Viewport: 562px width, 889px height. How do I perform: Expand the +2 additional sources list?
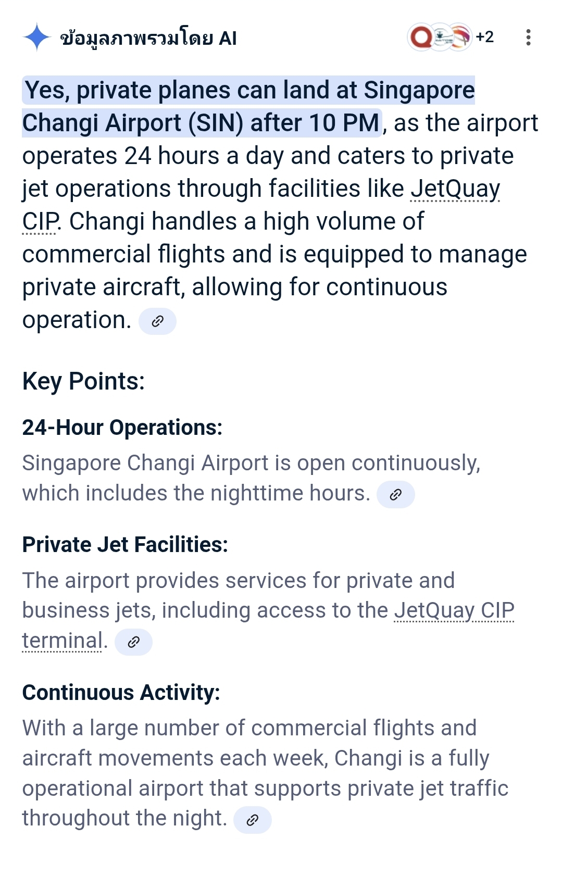click(484, 37)
